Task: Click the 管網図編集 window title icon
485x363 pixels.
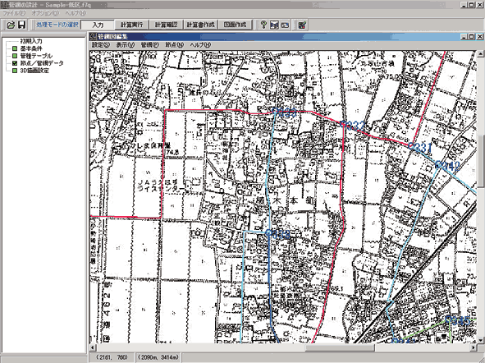Action: click(x=93, y=37)
